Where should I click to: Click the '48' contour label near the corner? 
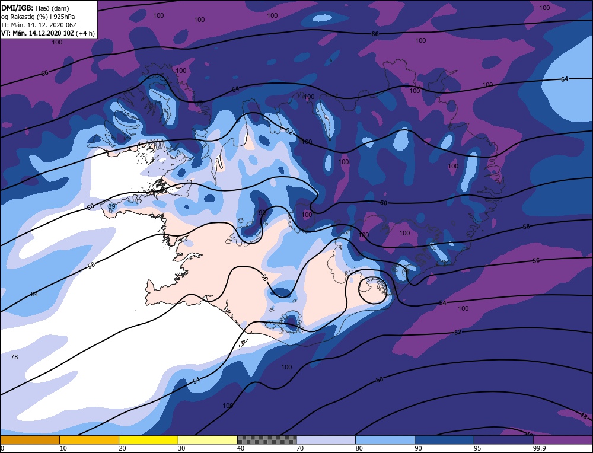pos(584,416)
